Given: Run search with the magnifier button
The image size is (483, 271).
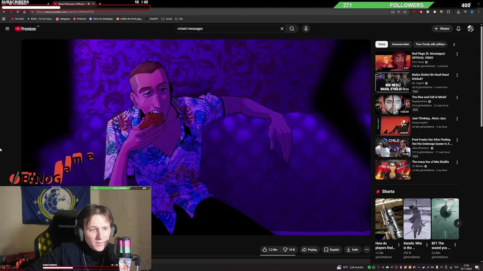Looking at the screenshot, I should pos(292,29).
